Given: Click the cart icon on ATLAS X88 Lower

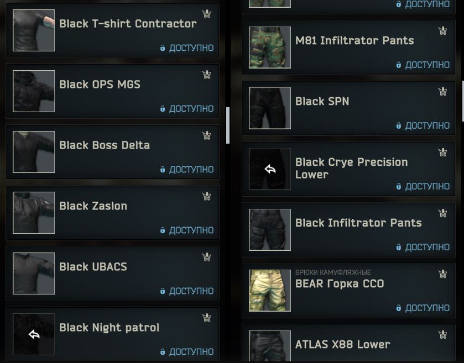Looking at the screenshot, I should [x=442, y=335].
